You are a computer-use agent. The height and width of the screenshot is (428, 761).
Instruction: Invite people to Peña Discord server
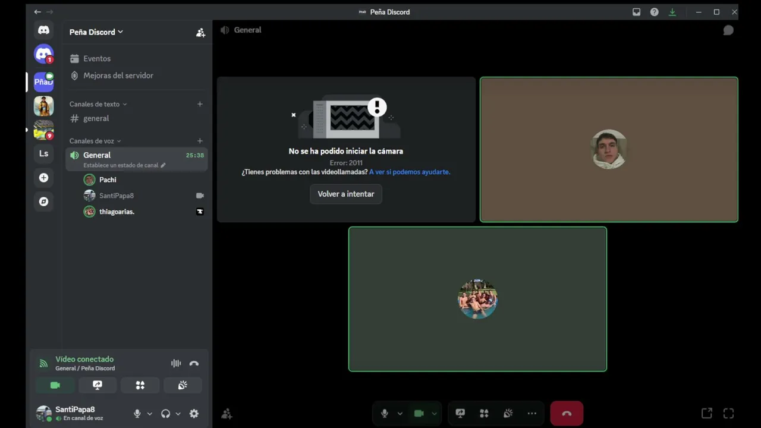pyautogui.click(x=200, y=33)
